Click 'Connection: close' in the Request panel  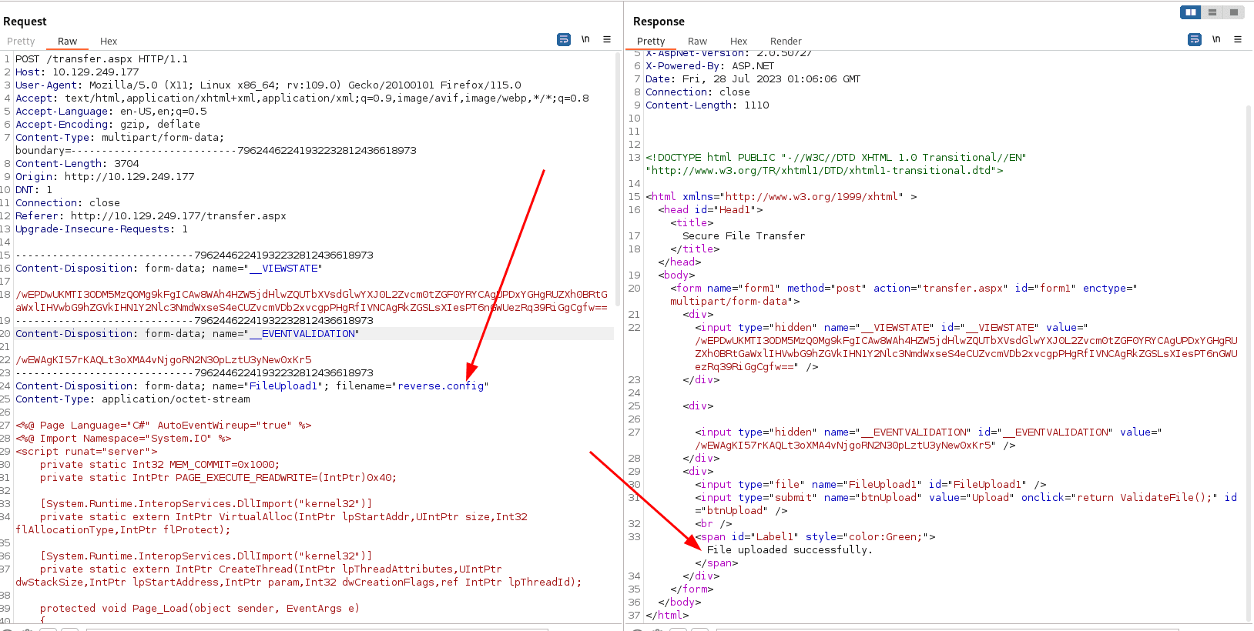[x=68, y=203]
